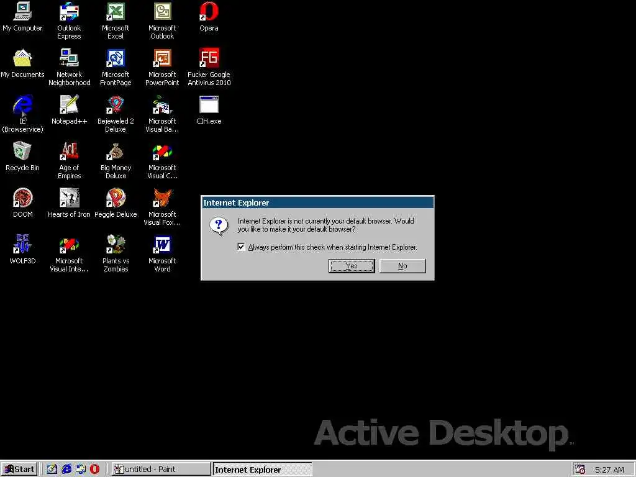Select the DOOM shortcut icon

point(22,198)
